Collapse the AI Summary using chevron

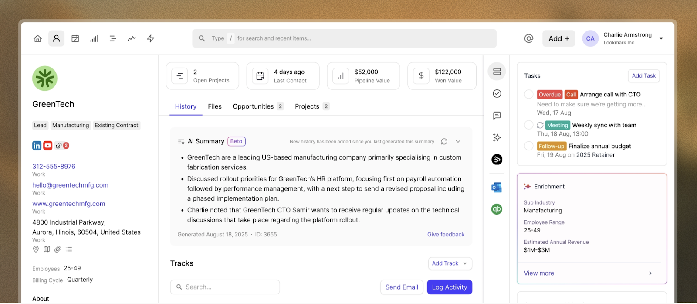[x=458, y=141]
